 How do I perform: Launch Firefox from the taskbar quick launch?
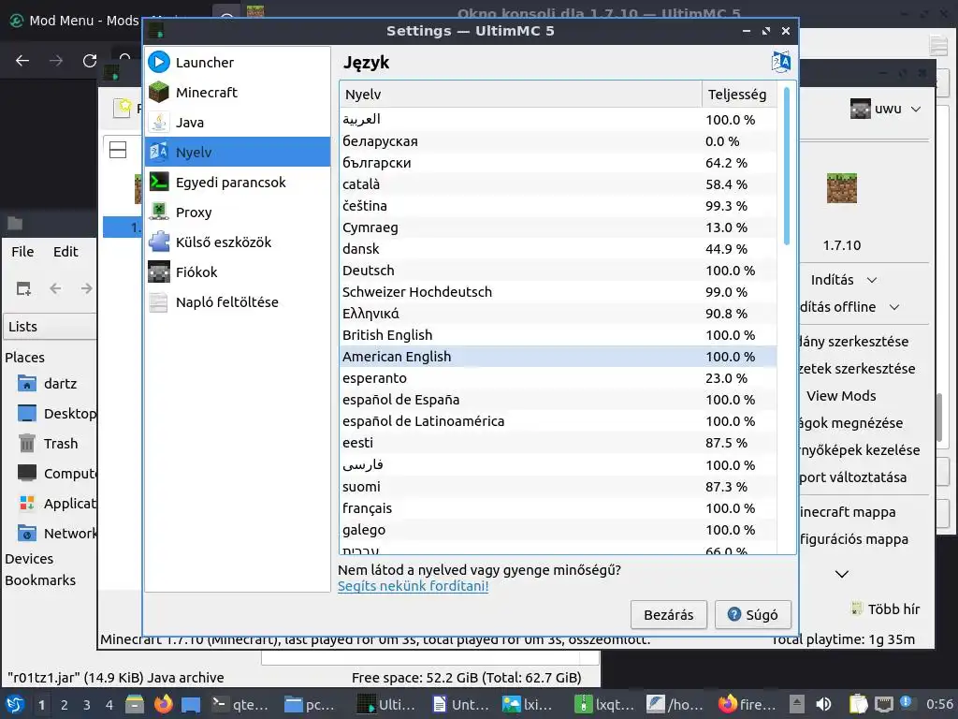pyautogui.click(x=163, y=704)
